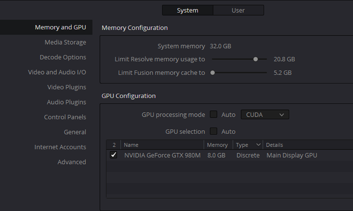Click the Fusion memory cache slider handle

[213, 73]
